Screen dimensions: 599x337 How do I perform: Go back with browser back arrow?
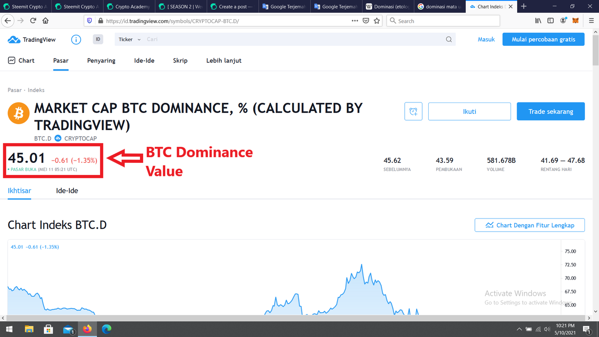7,21
